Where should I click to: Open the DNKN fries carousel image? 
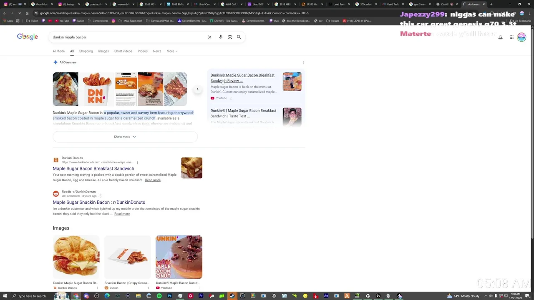tap(96, 89)
